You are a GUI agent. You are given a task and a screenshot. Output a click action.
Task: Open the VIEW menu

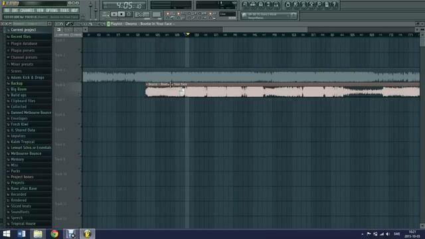coord(40,11)
